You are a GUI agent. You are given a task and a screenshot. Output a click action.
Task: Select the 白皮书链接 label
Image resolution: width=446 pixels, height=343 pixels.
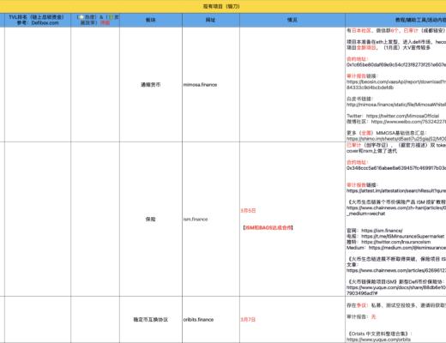(x=359, y=99)
